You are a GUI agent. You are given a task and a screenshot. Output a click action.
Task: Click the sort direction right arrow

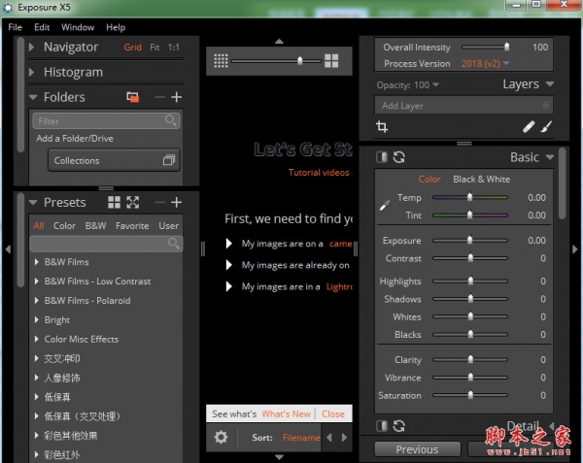[344, 438]
